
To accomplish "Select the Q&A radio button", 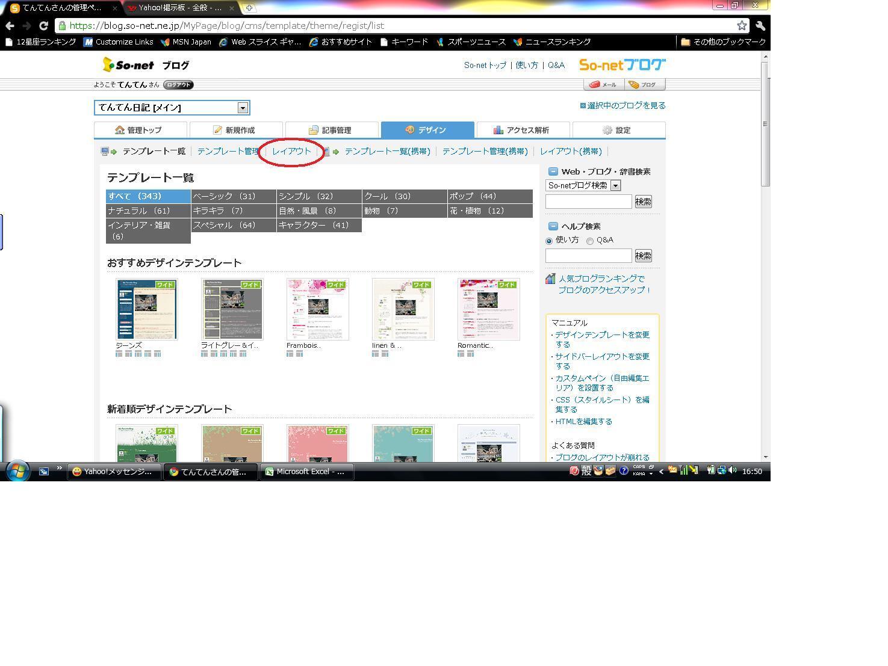I will click(x=590, y=241).
